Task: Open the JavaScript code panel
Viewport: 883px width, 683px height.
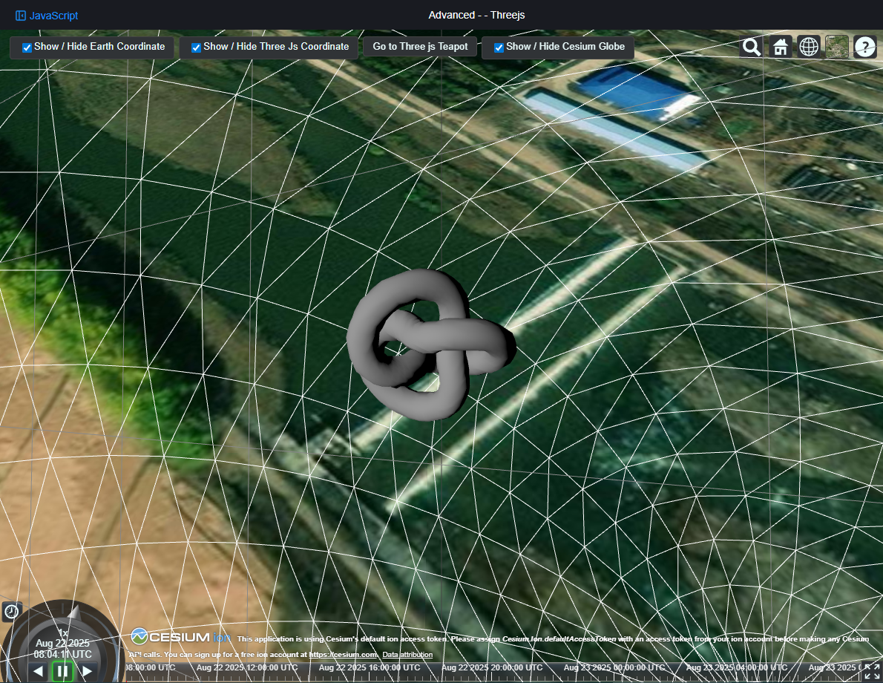Action: [x=47, y=16]
